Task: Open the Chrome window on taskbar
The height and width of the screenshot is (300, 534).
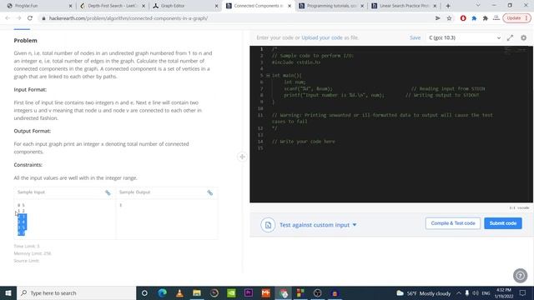Action: coord(283,292)
